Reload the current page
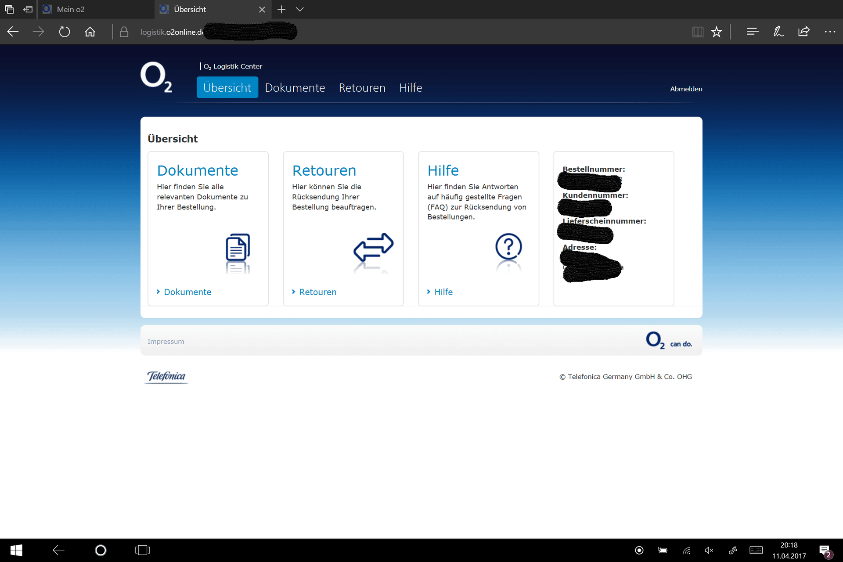This screenshot has height=562, width=843. click(x=65, y=32)
